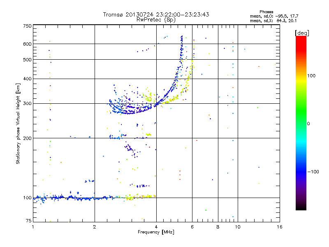Click the y-axis '200' tick label
Viewport: 329px width, 247px height.
point(27,138)
